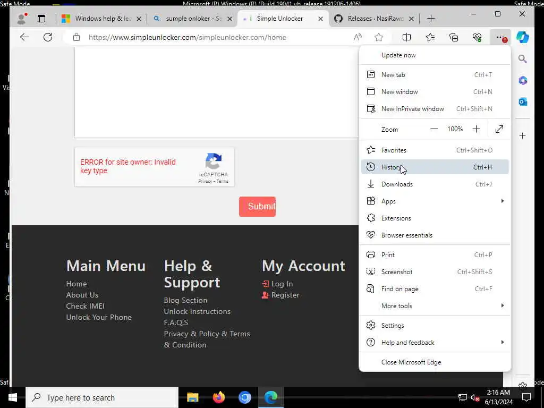Image resolution: width=544 pixels, height=408 pixels.
Task: Open History from menu
Action: 435,167
